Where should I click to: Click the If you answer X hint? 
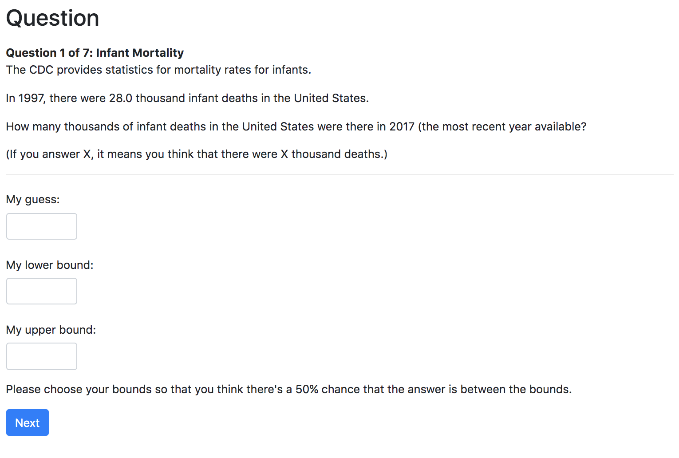point(197,154)
